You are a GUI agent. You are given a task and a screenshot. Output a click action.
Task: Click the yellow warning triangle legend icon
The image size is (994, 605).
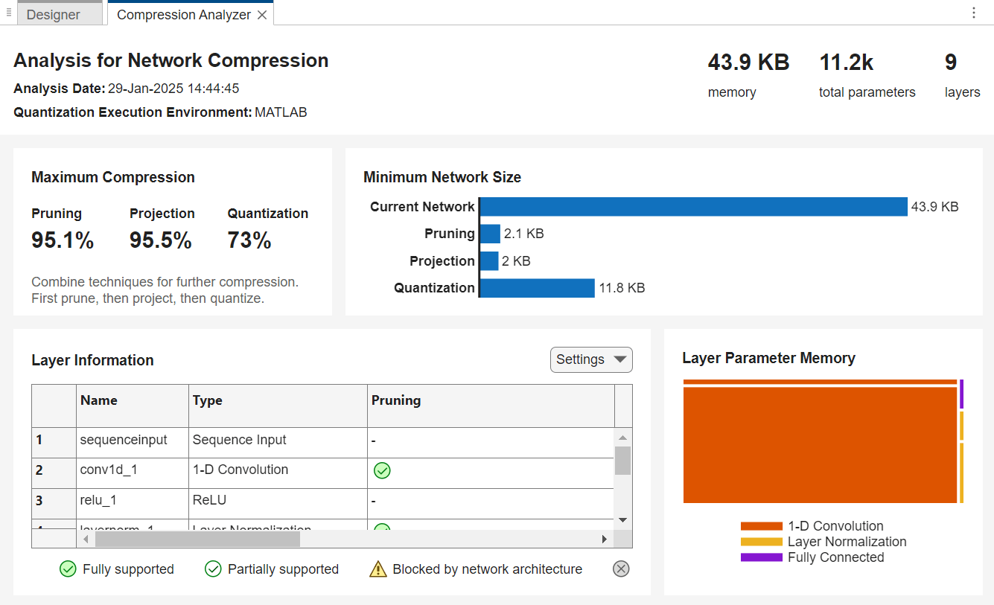click(378, 569)
